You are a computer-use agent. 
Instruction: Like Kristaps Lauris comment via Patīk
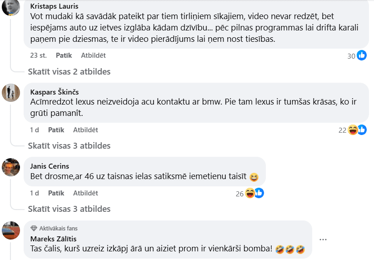click(64, 55)
